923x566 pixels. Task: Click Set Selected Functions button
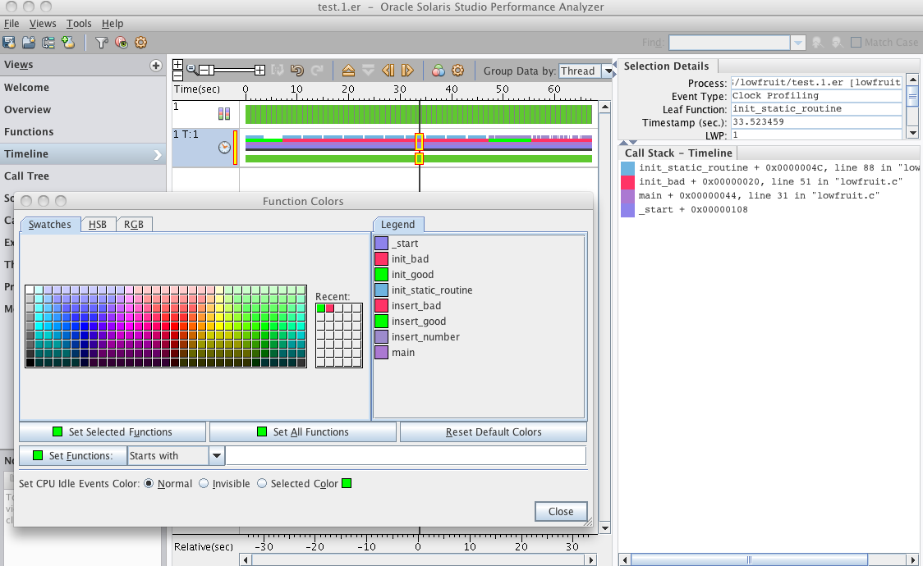pos(113,432)
